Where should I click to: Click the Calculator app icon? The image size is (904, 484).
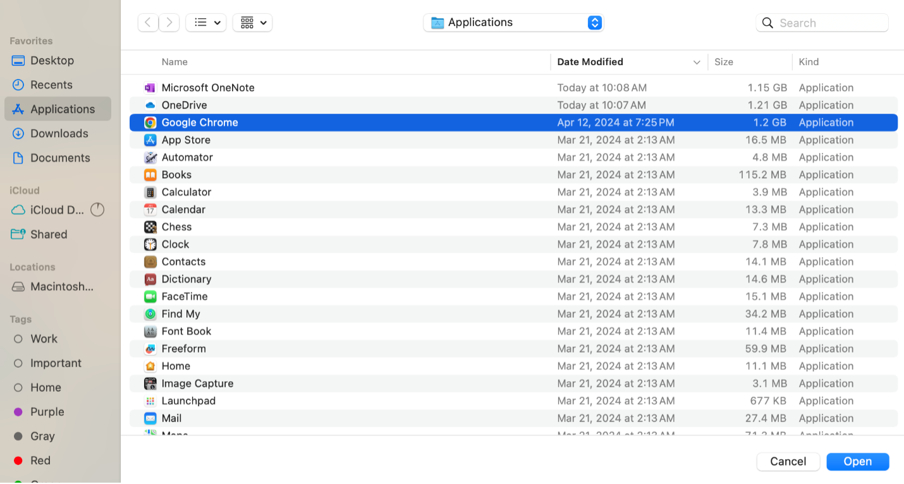150,192
